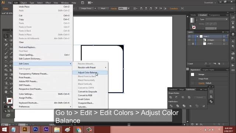Toggle lock on <Path> sublayer
This screenshot has width=236, height=133.
pyautogui.click(x=193, y=44)
